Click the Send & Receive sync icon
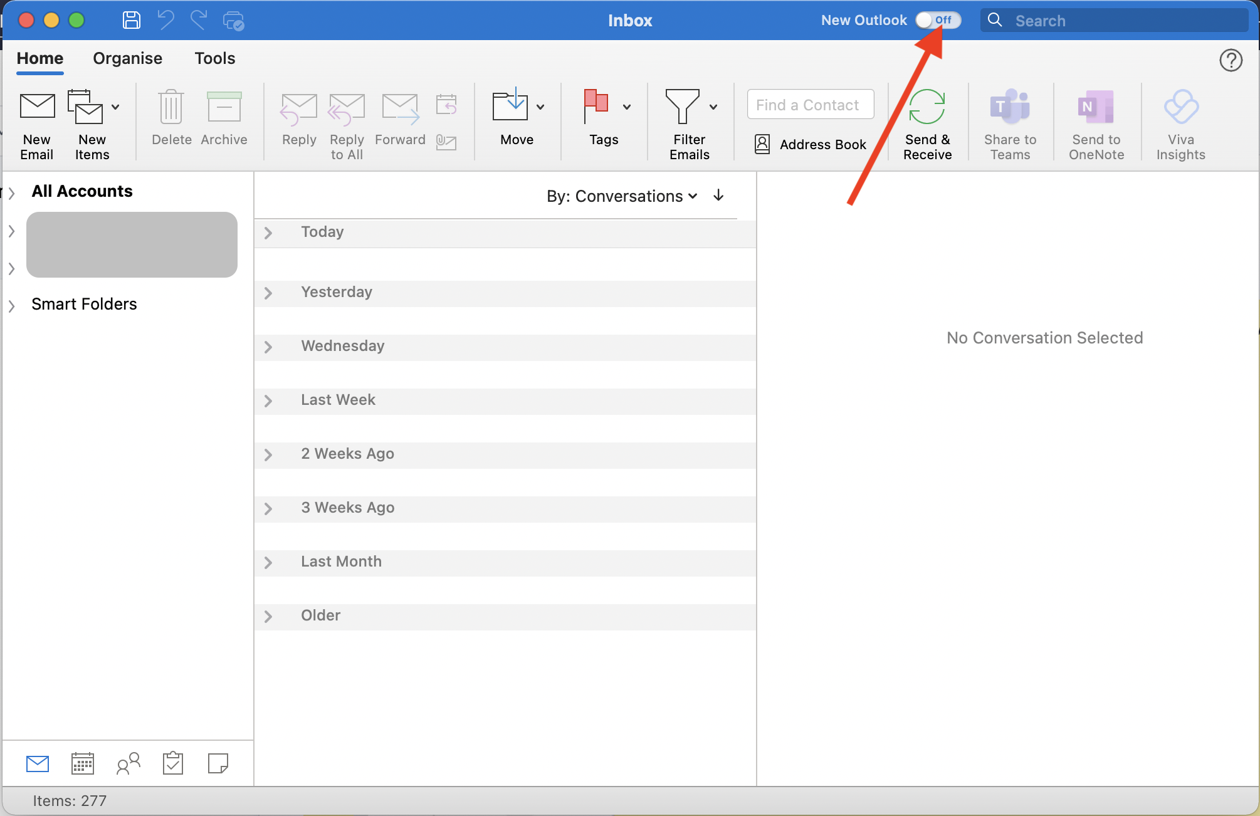 [927, 107]
